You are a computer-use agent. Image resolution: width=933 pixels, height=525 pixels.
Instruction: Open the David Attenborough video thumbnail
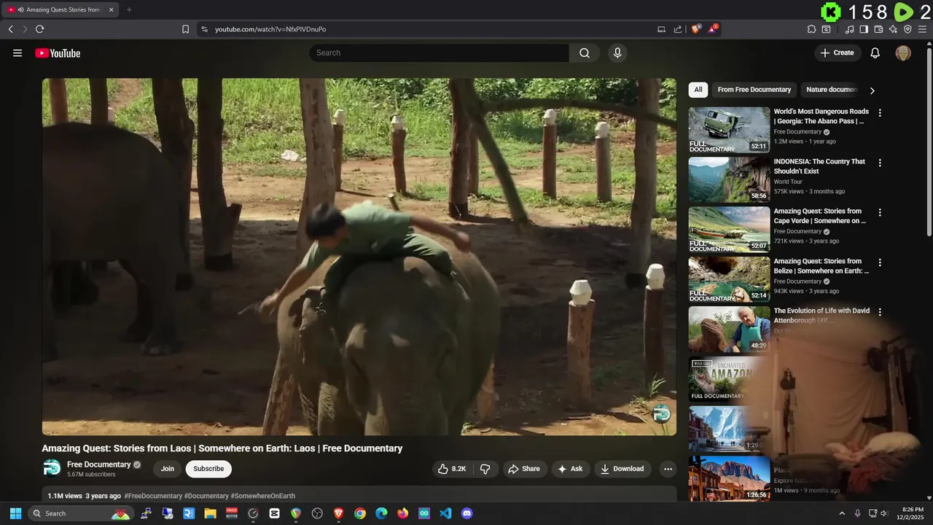coord(729,329)
